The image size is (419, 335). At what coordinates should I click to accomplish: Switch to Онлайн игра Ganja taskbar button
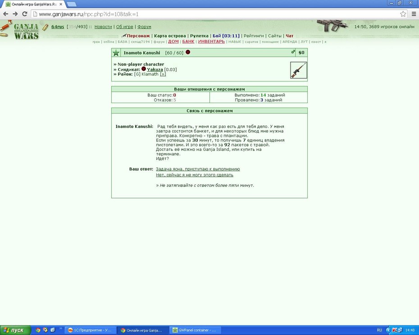click(x=143, y=330)
